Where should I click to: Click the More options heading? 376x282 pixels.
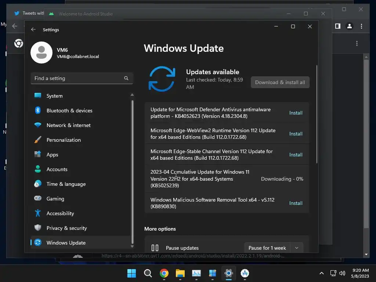pos(160,229)
